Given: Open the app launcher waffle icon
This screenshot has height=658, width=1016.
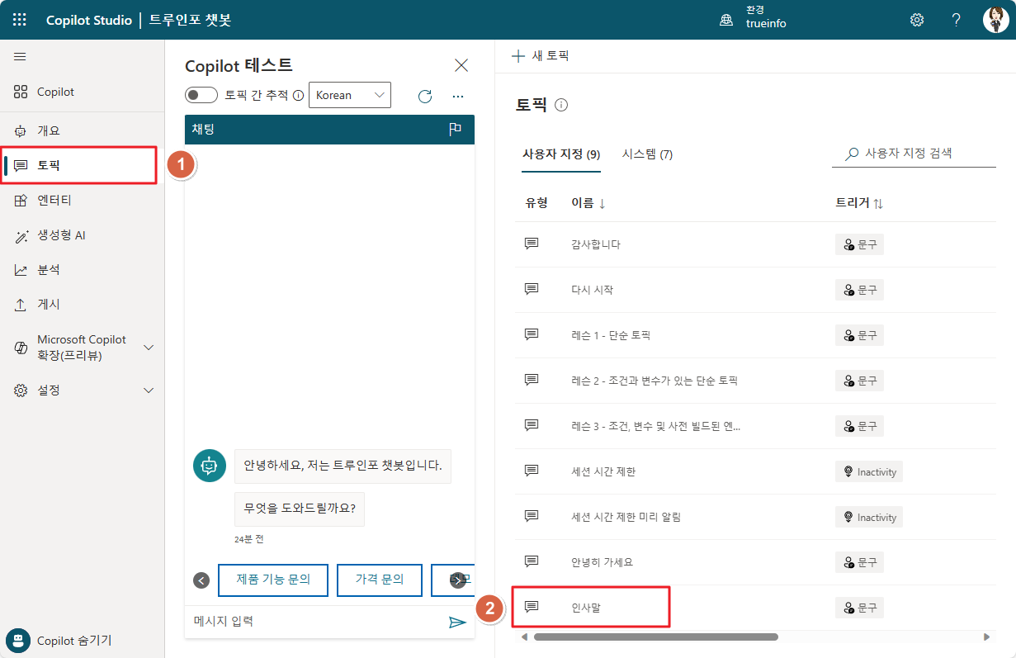Looking at the screenshot, I should pos(20,20).
